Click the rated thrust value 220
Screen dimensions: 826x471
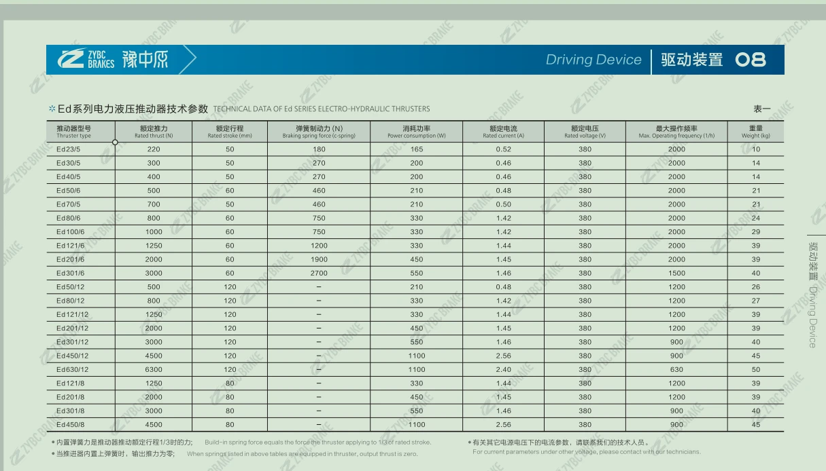[154, 149]
